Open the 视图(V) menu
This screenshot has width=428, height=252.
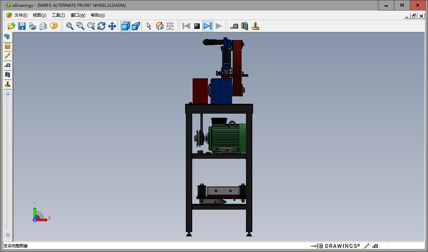[39, 15]
